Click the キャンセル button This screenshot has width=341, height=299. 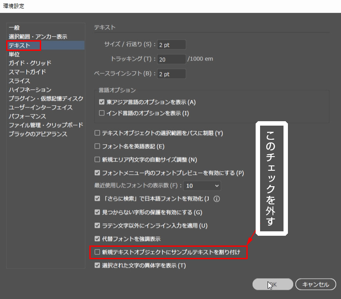coord(315,284)
